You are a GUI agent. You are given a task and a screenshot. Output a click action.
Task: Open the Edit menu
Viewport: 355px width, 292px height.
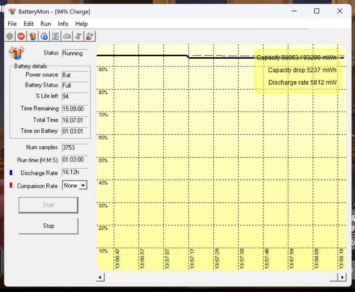[x=29, y=24]
